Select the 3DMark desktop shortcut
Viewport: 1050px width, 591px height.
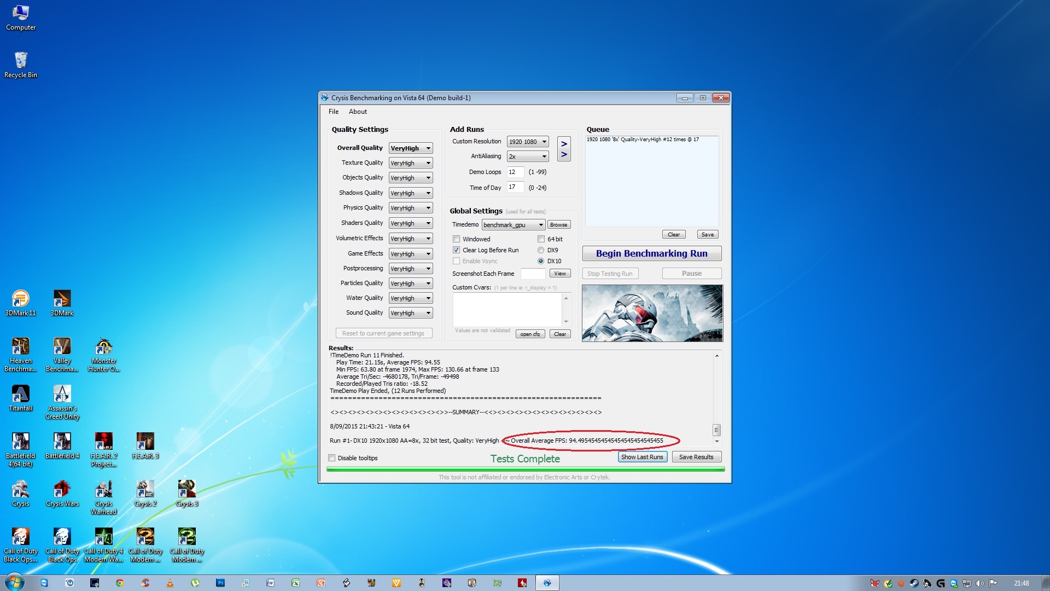(62, 303)
